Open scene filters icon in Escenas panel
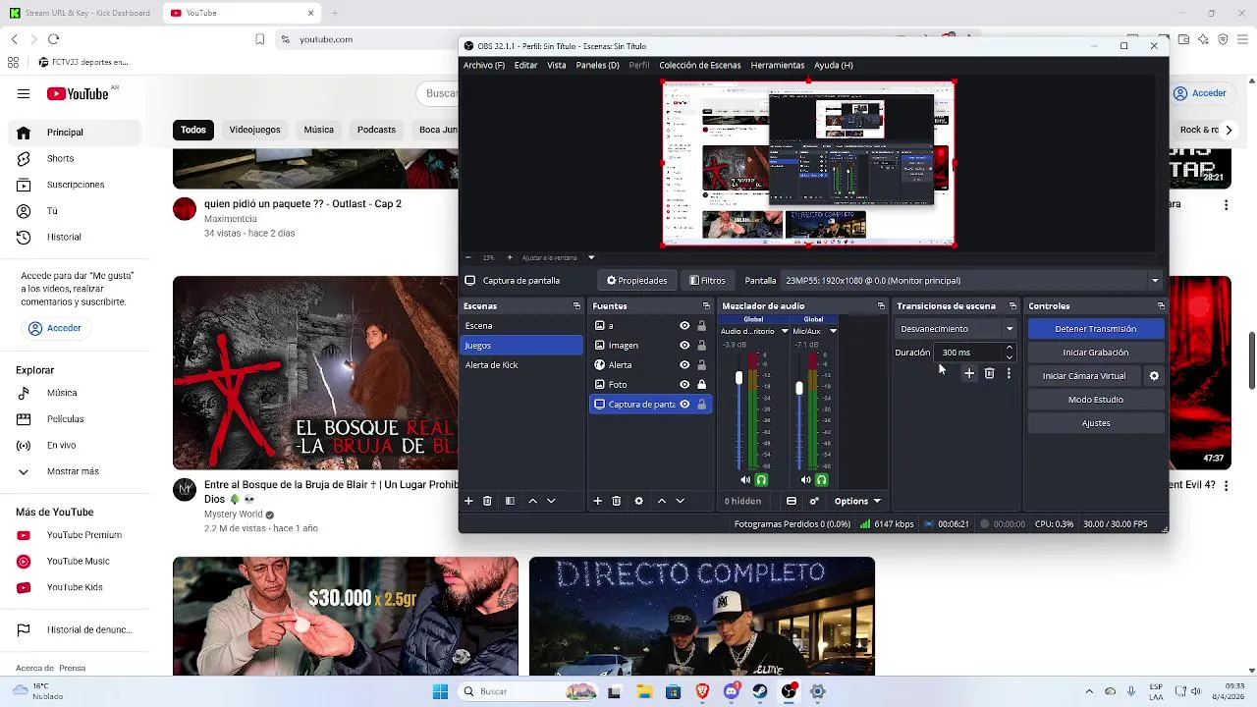Screen dimensions: 1257x707 click(x=510, y=501)
